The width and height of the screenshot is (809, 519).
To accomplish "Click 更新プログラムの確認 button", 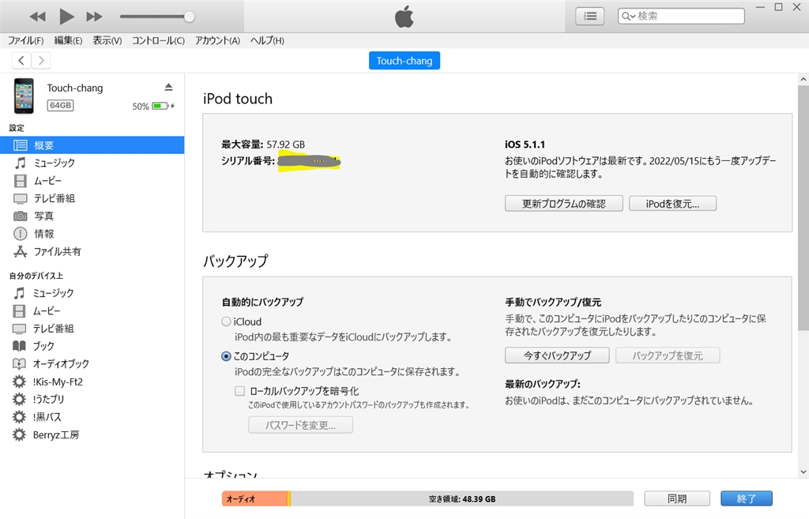I will coord(564,203).
